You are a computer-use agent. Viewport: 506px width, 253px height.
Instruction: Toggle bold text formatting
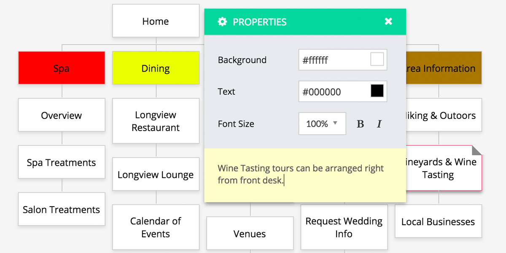click(360, 124)
